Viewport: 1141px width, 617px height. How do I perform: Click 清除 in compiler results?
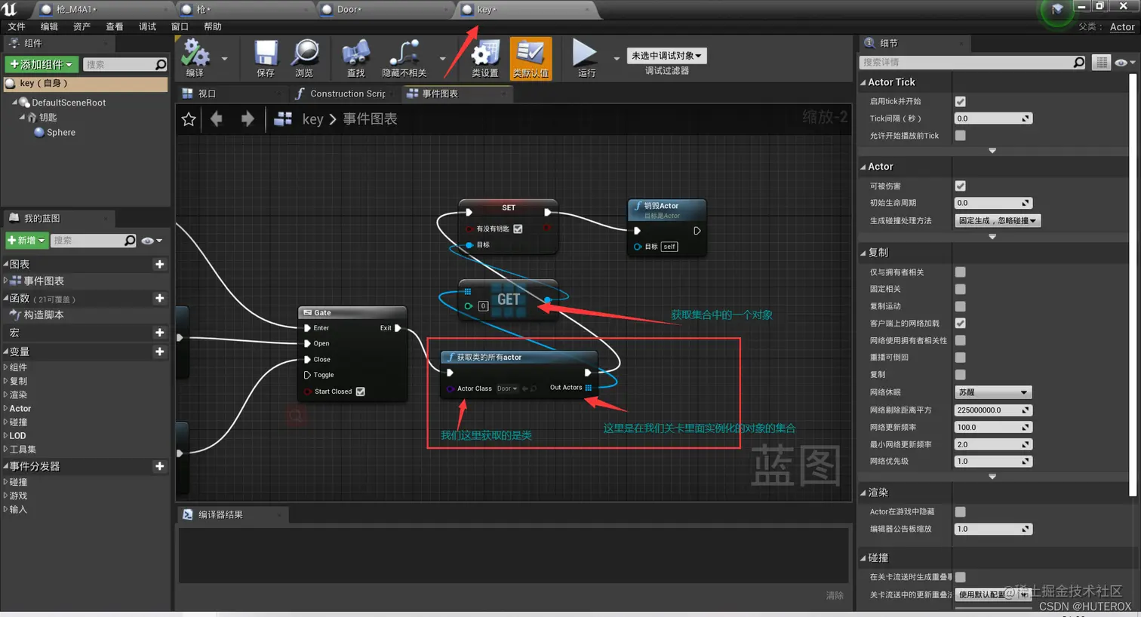click(x=835, y=596)
